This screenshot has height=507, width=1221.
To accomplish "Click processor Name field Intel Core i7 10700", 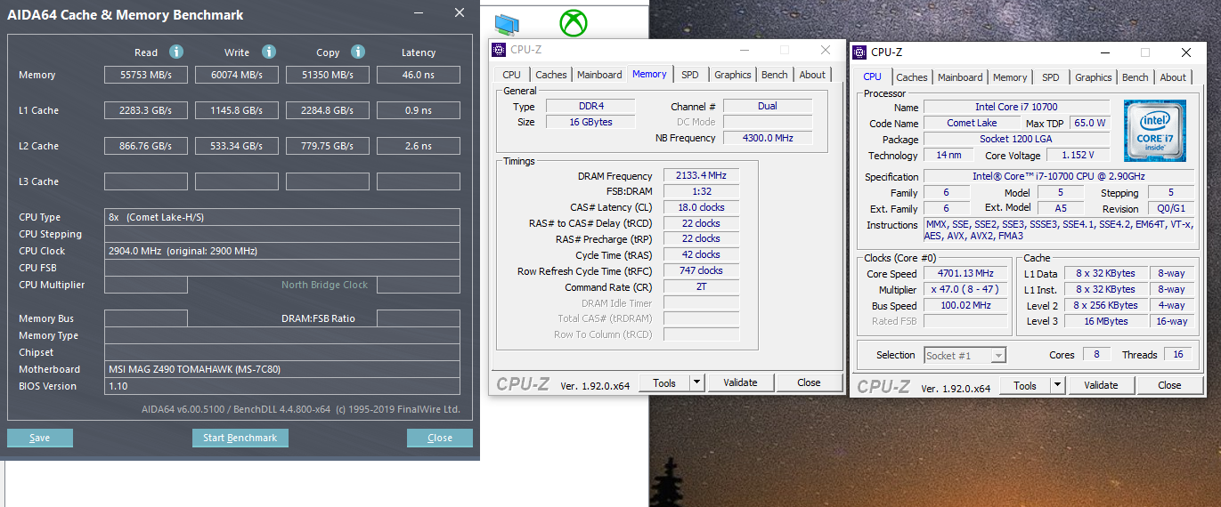I will [1016, 107].
